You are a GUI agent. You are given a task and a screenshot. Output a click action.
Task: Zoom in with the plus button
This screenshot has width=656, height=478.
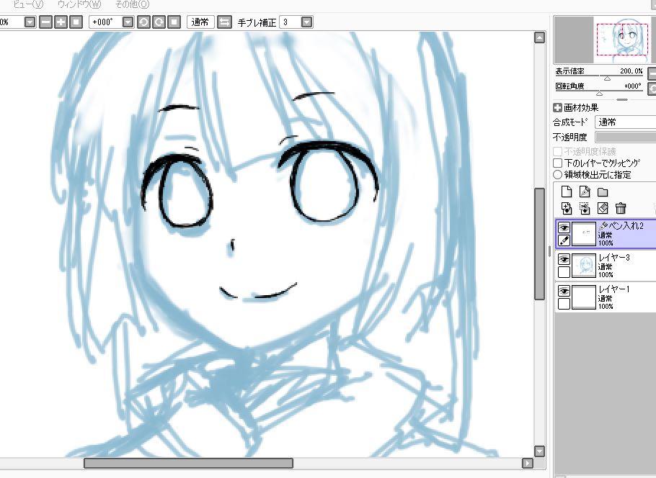61,22
